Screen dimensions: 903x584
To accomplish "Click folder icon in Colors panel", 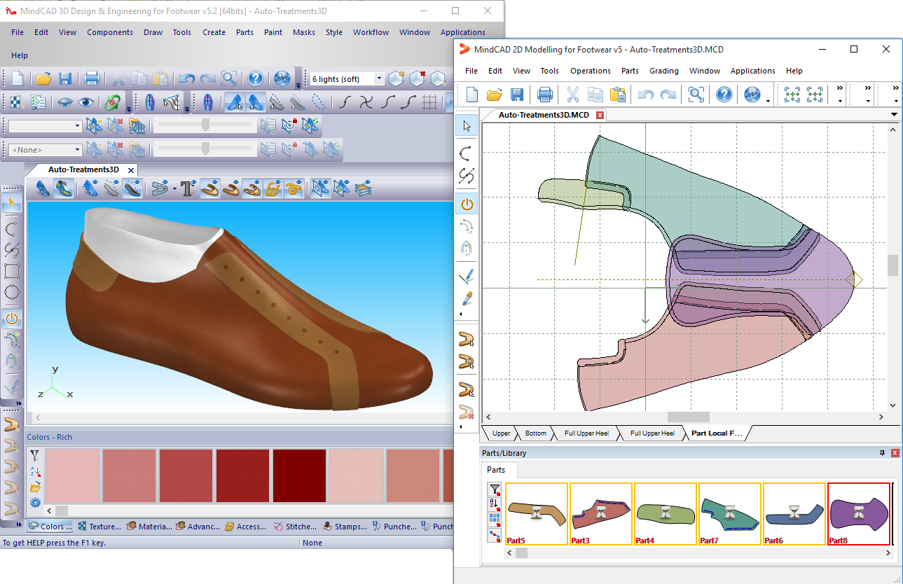I will pyautogui.click(x=35, y=487).
